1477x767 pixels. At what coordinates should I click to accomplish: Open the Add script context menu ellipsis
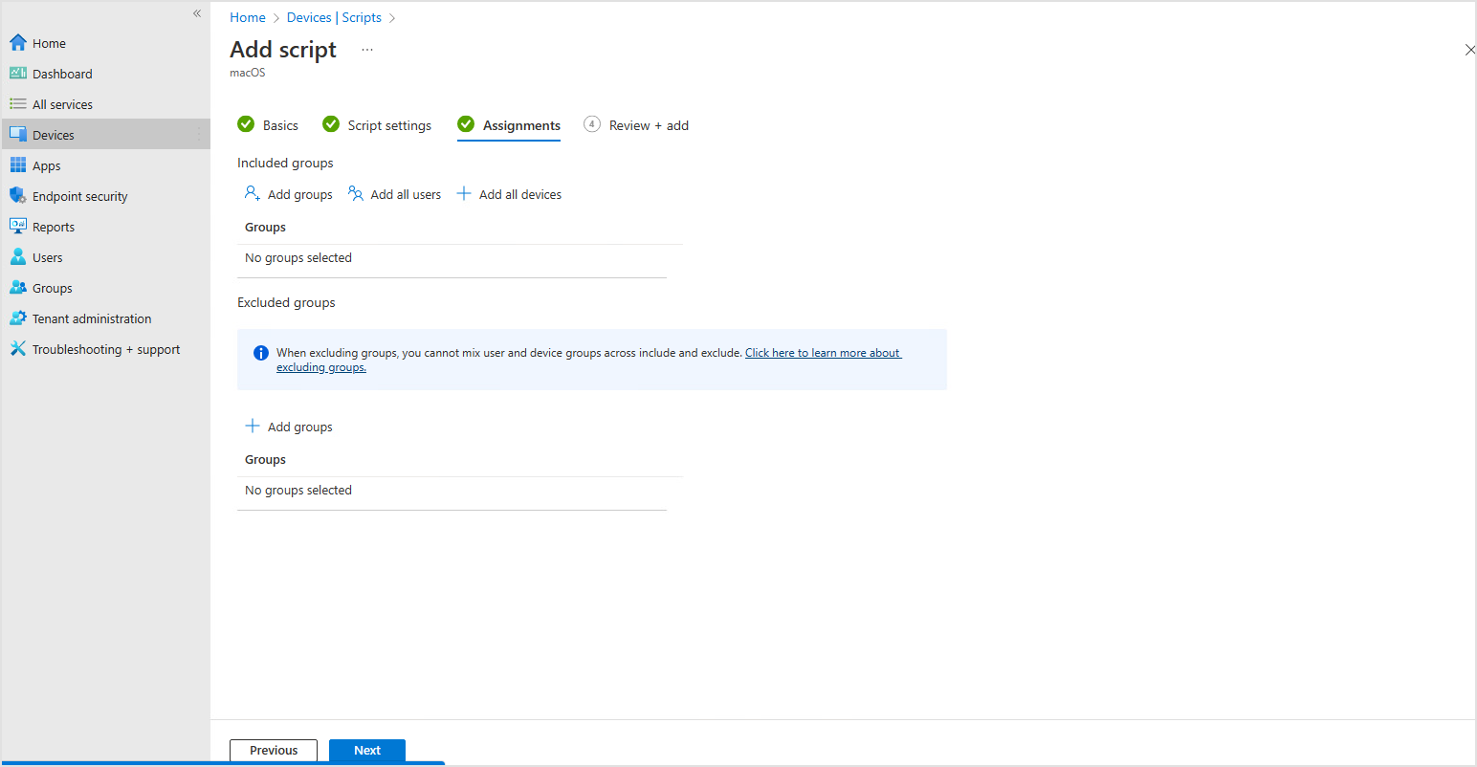pos(367,49)
